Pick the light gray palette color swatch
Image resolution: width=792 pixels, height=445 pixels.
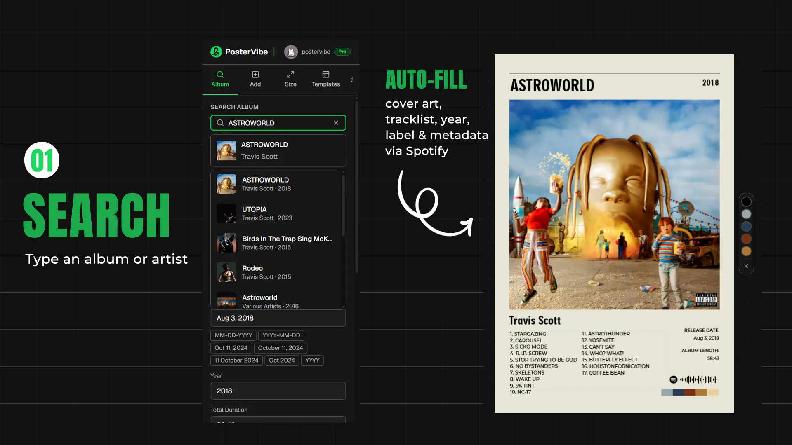click(746, 214)
